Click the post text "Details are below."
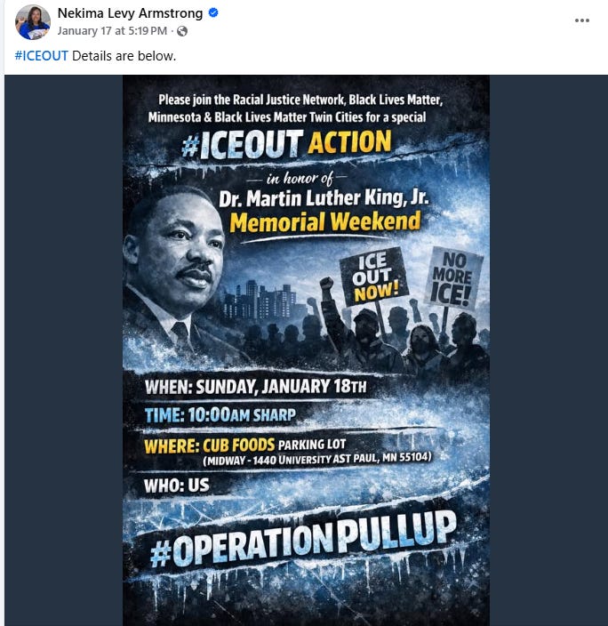608x626 pixels. [124, 56]
